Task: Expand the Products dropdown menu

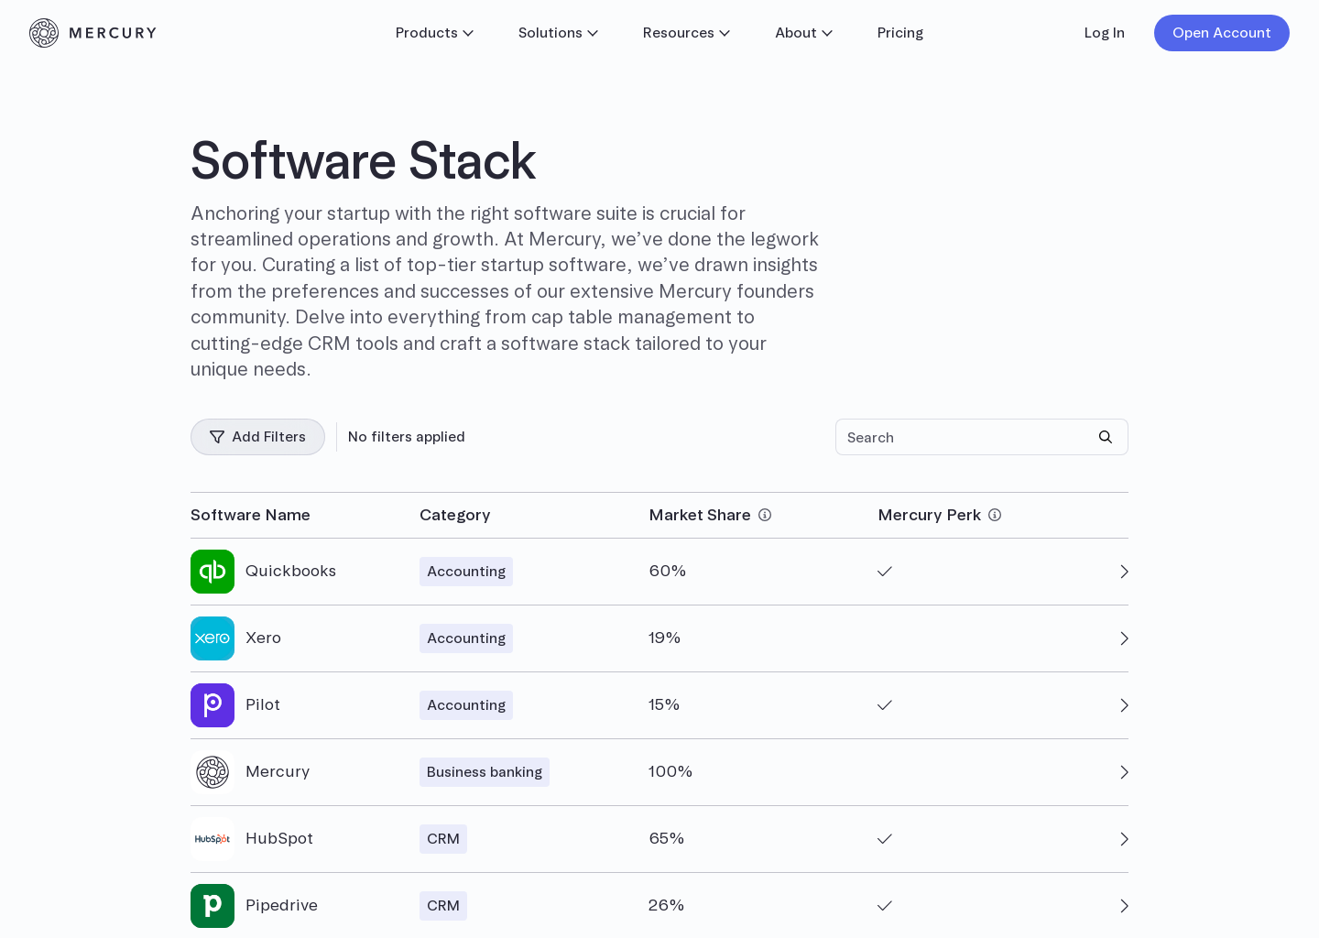Action: point(434,33)
